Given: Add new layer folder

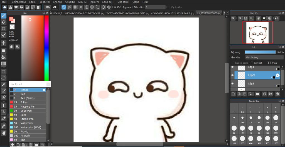Looking at the screenshot, I should coord(257,94).
